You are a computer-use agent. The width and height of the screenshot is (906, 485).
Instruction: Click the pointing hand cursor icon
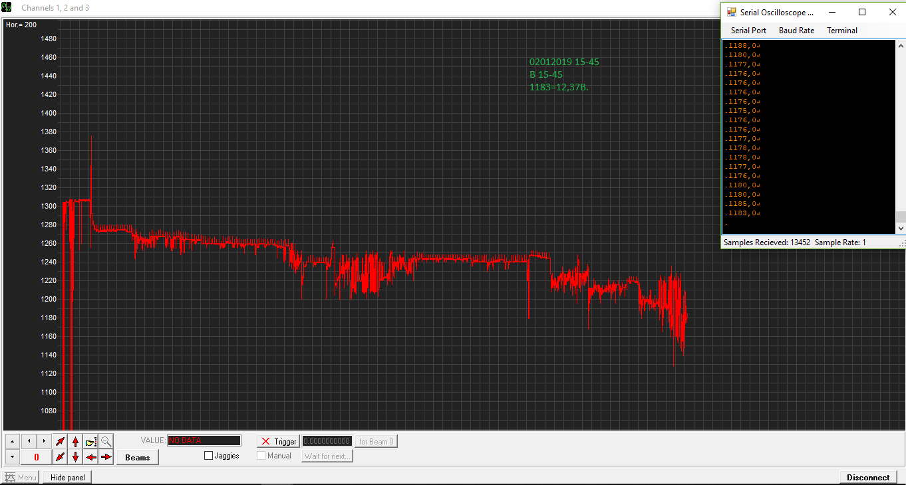(x=91, y=441)
